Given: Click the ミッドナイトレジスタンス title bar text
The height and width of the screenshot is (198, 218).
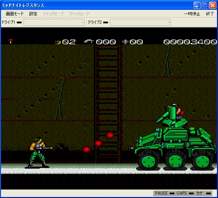Looking at the screenshot, I should [x=23, y=5].
